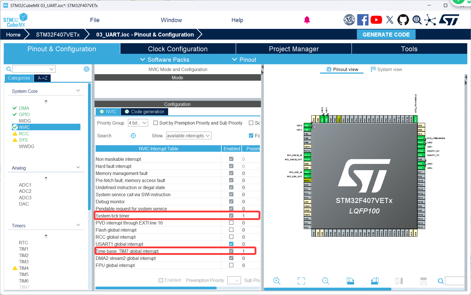Select ADC1 in Analog list
The height and width of the screenshot is (295, 471).
[25, 185]
